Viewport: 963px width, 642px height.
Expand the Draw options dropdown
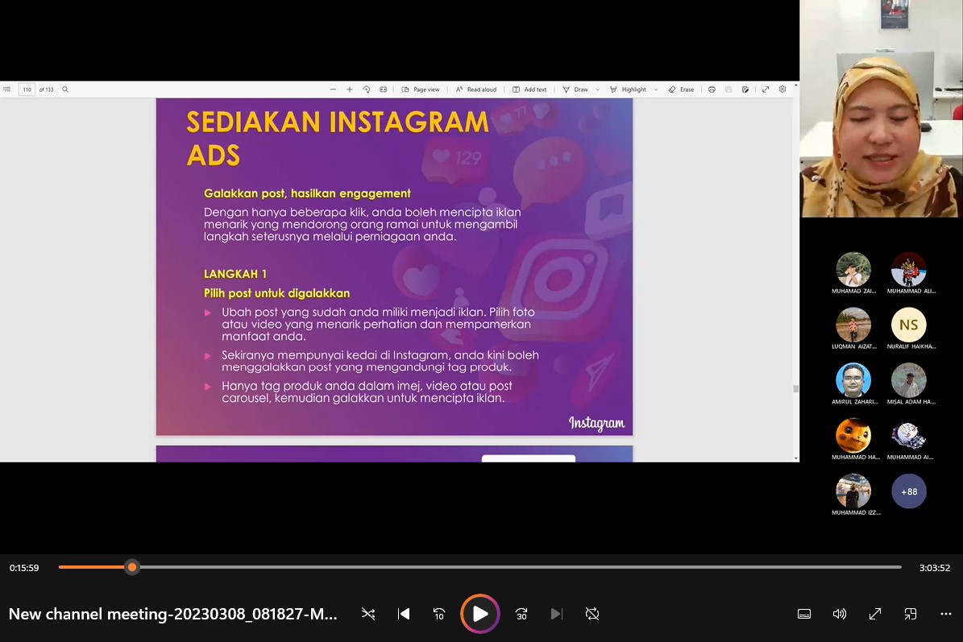pyautogui.click(x=598, y=89)
